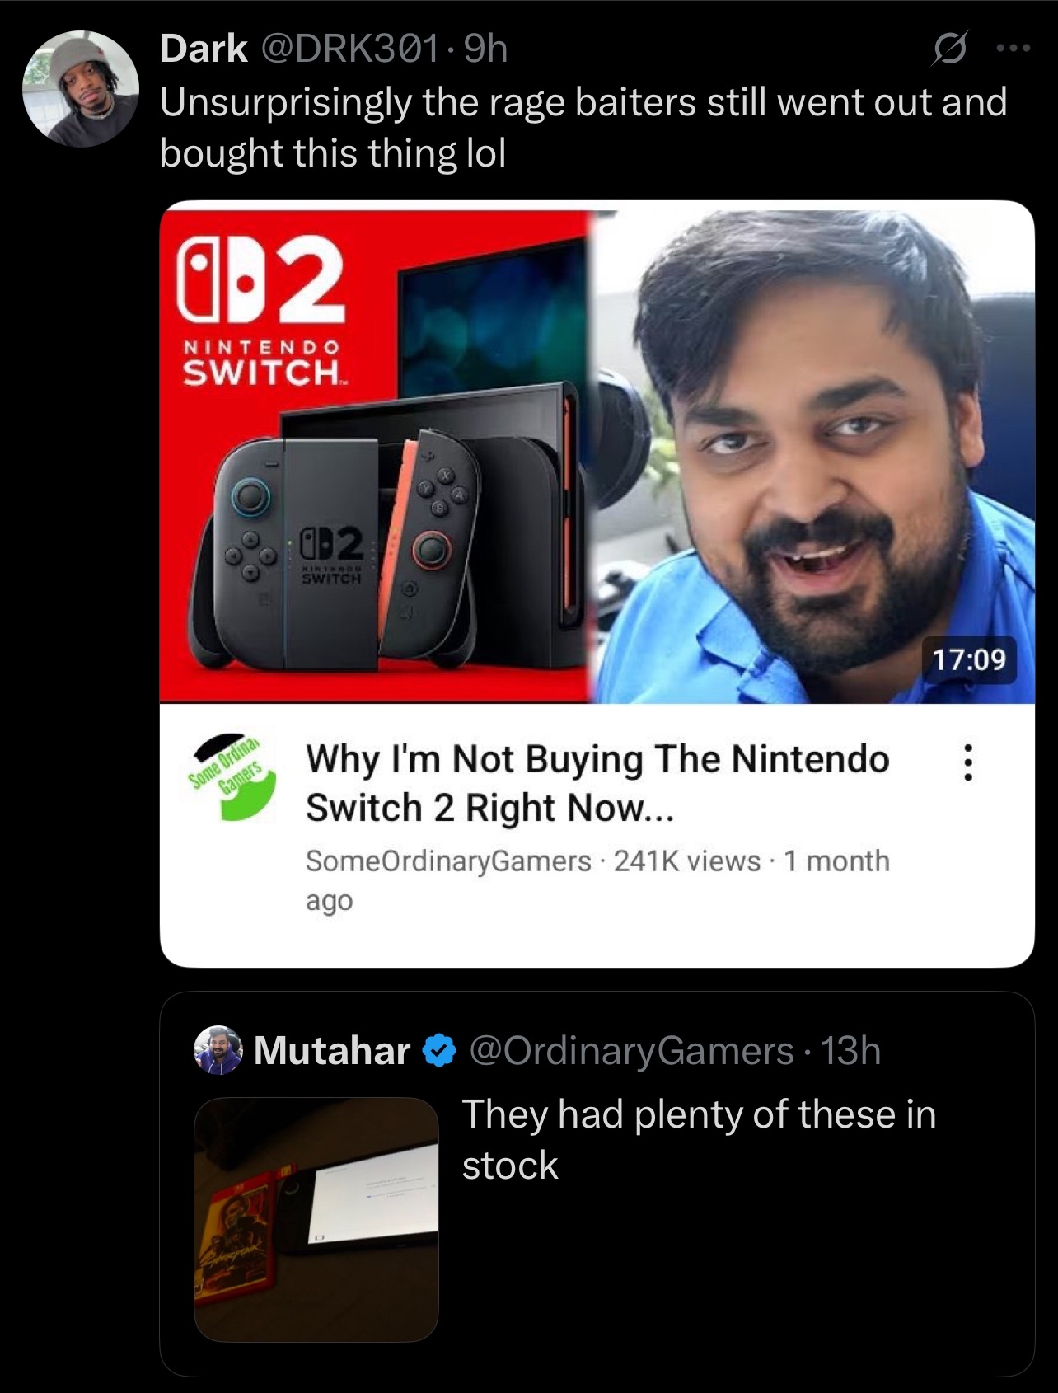Open the @DRK301 handle link

349,49
